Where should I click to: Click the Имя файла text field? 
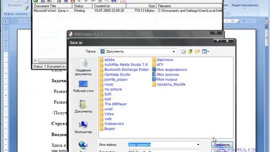(162, 144)
